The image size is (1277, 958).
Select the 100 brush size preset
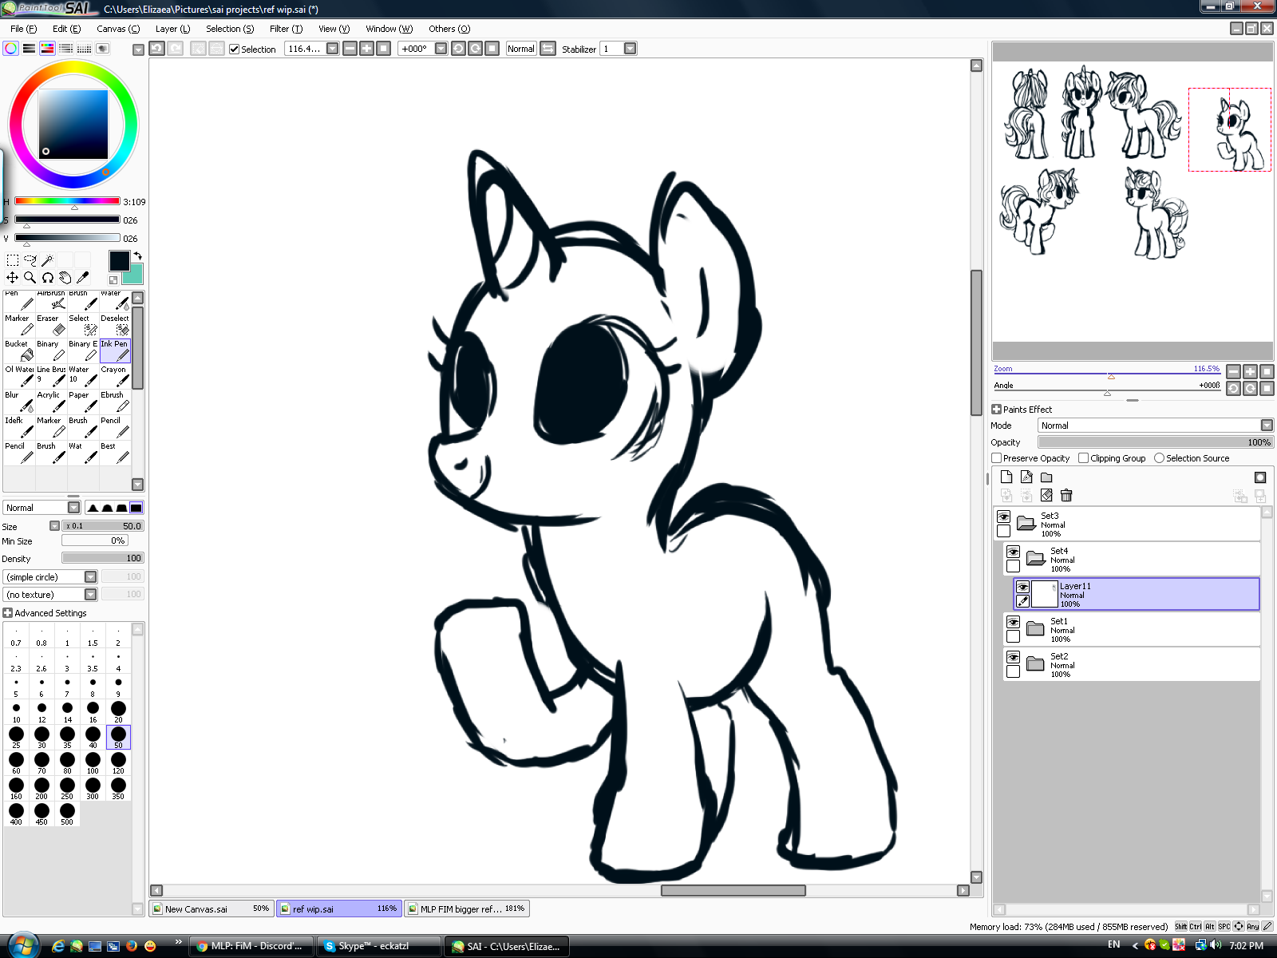[93, 762]
